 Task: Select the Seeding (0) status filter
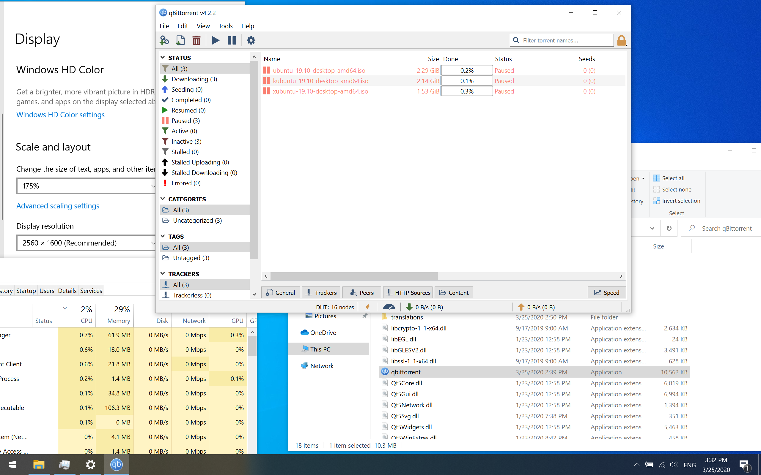[205, 89]
